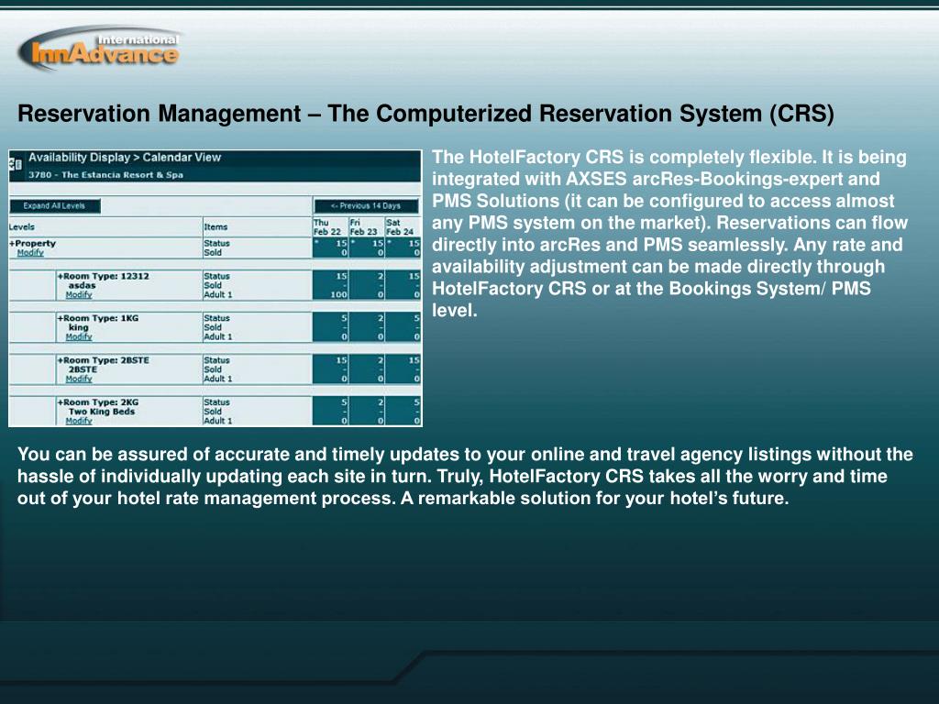Screen dimensions: 939x704
Task: Open Modify link under king room
Action: [x=79, y=336]
